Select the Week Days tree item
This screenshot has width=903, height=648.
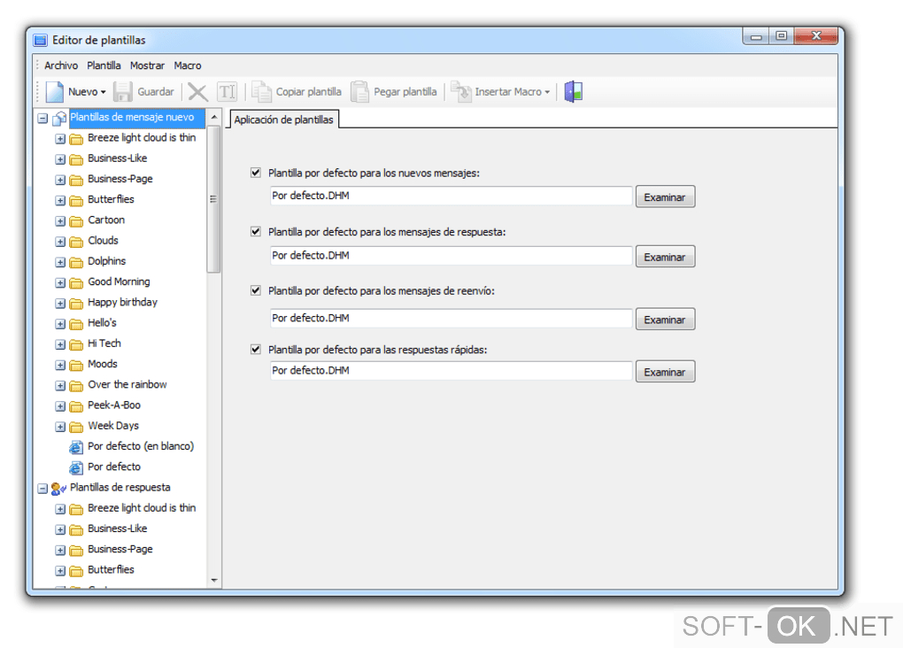[113, 426]
